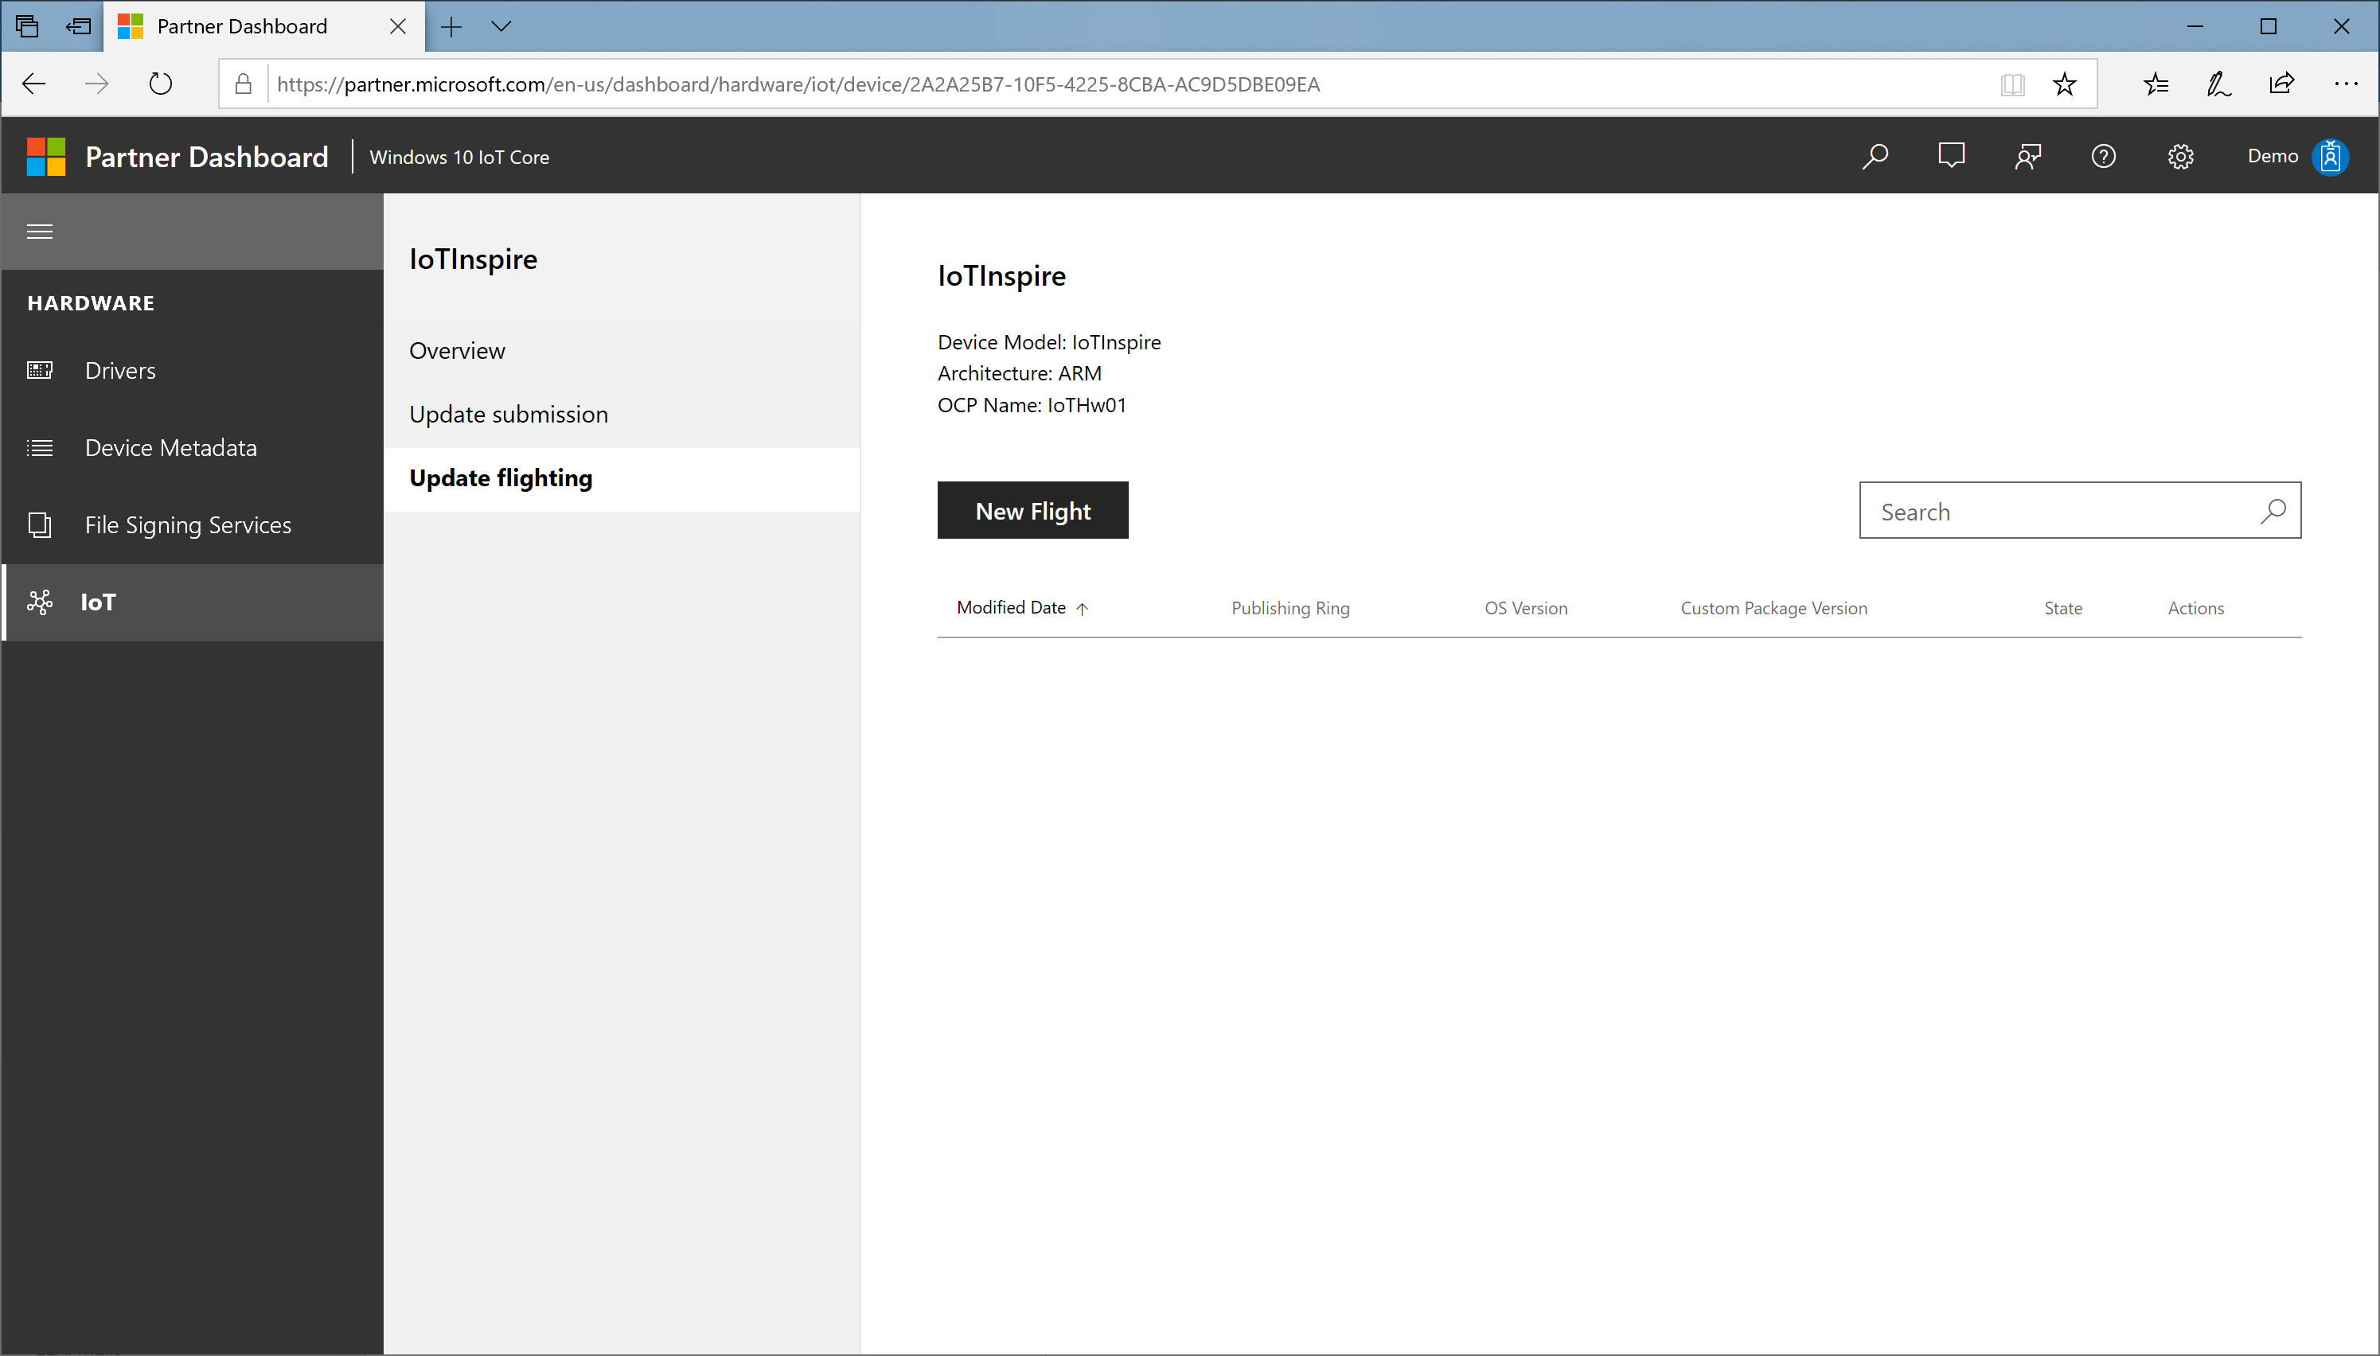Click the New Flight button

[1033, 510]
